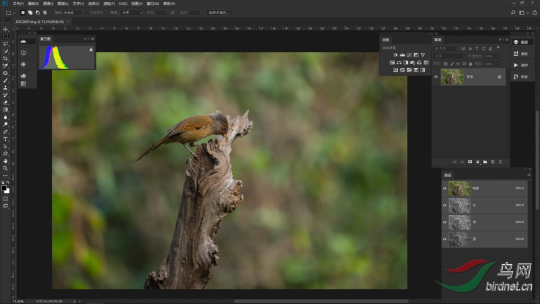The width and height of the screenshot is (540, 304).
Task: Select the Crop tool in toolbar
Action: click(5, 59)
